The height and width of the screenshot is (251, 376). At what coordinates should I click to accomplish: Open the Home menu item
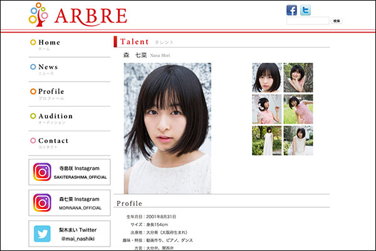49,43
